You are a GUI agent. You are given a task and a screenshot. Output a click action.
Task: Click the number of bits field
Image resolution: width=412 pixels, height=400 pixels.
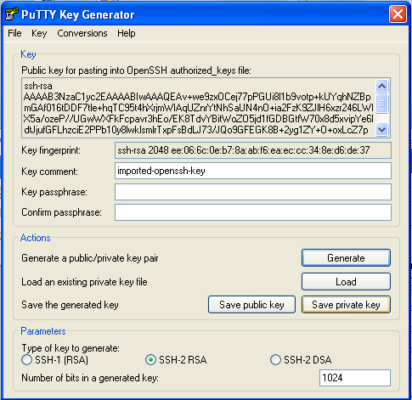[355, 378]
